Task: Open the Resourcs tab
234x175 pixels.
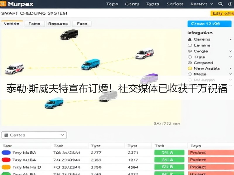Action: [58, 24]
